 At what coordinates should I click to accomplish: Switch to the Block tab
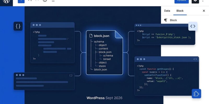180,11
